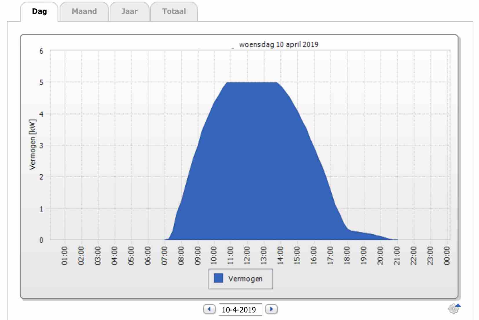Click the 6 y-axis tick label
The image size is (479, 320).
point(41,52)
